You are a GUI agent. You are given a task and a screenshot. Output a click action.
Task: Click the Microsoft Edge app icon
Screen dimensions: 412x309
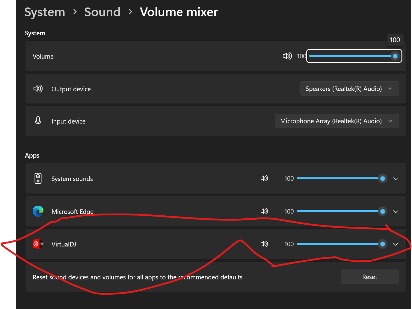tap(38, 211)
